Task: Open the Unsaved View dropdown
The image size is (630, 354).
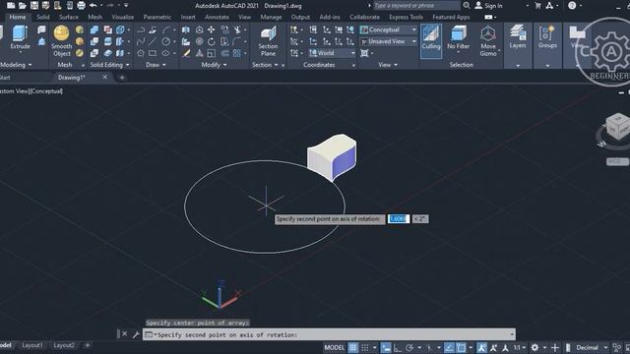Action: (388, 41)
